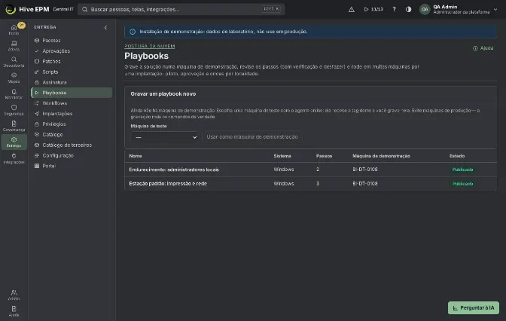Focus the search people, screens, integrations field
The image size is (506, 321).
click(x=181, y=9)
